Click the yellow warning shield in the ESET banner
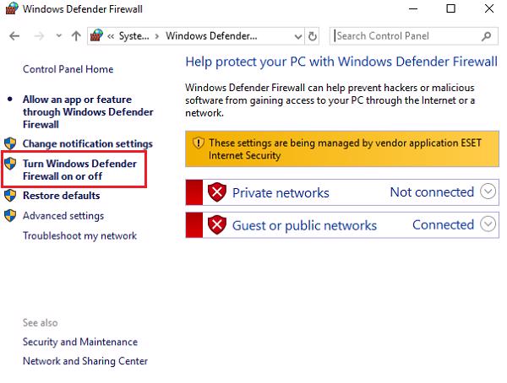Screen dimensions: 507x383 pos(199,143)
